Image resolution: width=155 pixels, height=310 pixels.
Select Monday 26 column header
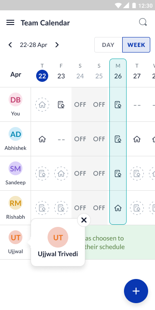tap(118, 72)
